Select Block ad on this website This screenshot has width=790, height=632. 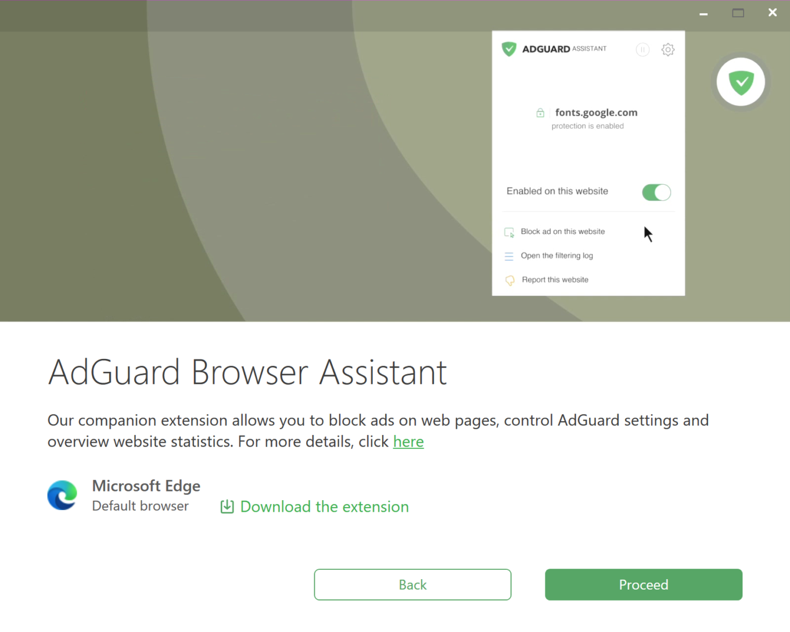[x=562, y=232]
